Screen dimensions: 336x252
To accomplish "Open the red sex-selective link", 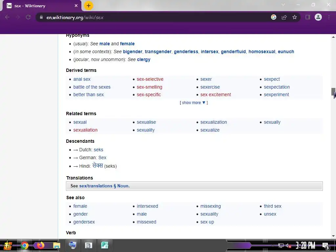I will [150, 79].
